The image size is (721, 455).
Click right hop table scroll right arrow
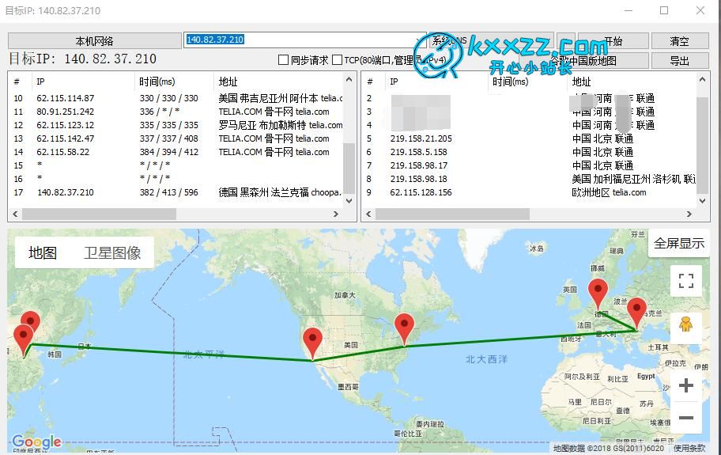coord(689,214)
